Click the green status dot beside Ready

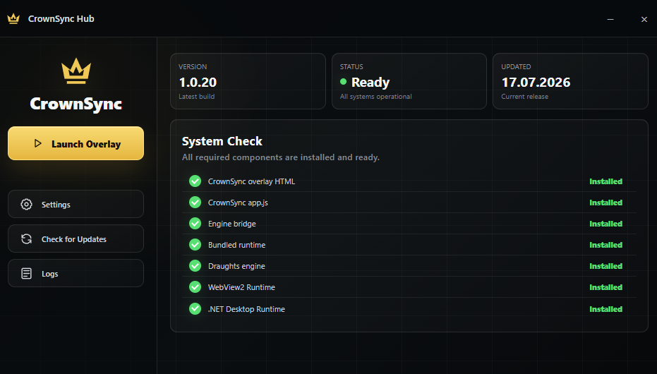343,82
